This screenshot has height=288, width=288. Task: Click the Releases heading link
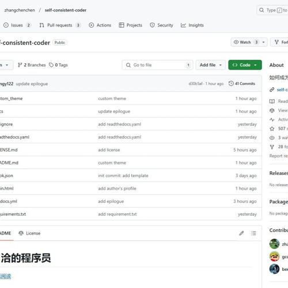pyautogui.click(x=279, y=173)
